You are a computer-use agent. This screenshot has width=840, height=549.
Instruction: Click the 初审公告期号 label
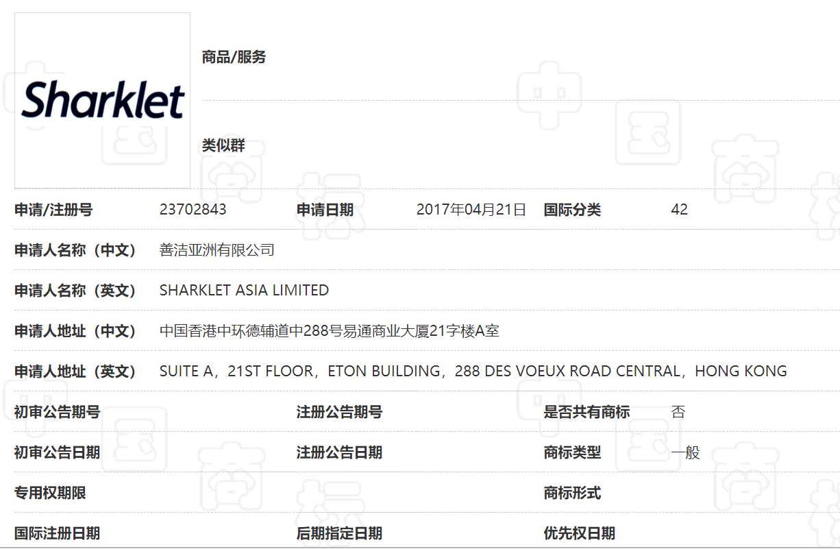58,412
